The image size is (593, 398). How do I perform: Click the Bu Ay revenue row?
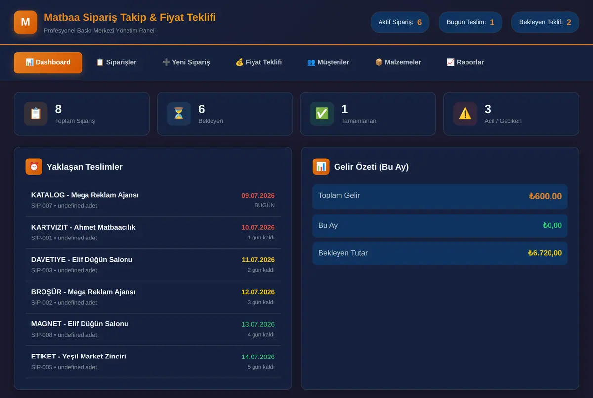[440, 226]
